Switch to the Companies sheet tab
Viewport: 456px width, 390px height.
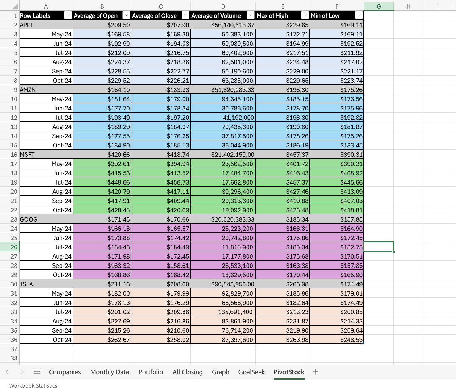click(x=64, y=372)
